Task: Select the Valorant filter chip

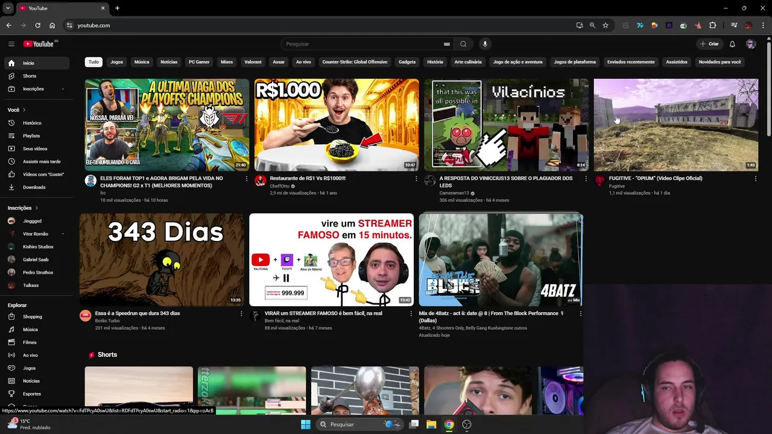Action: tap(253, 61)
